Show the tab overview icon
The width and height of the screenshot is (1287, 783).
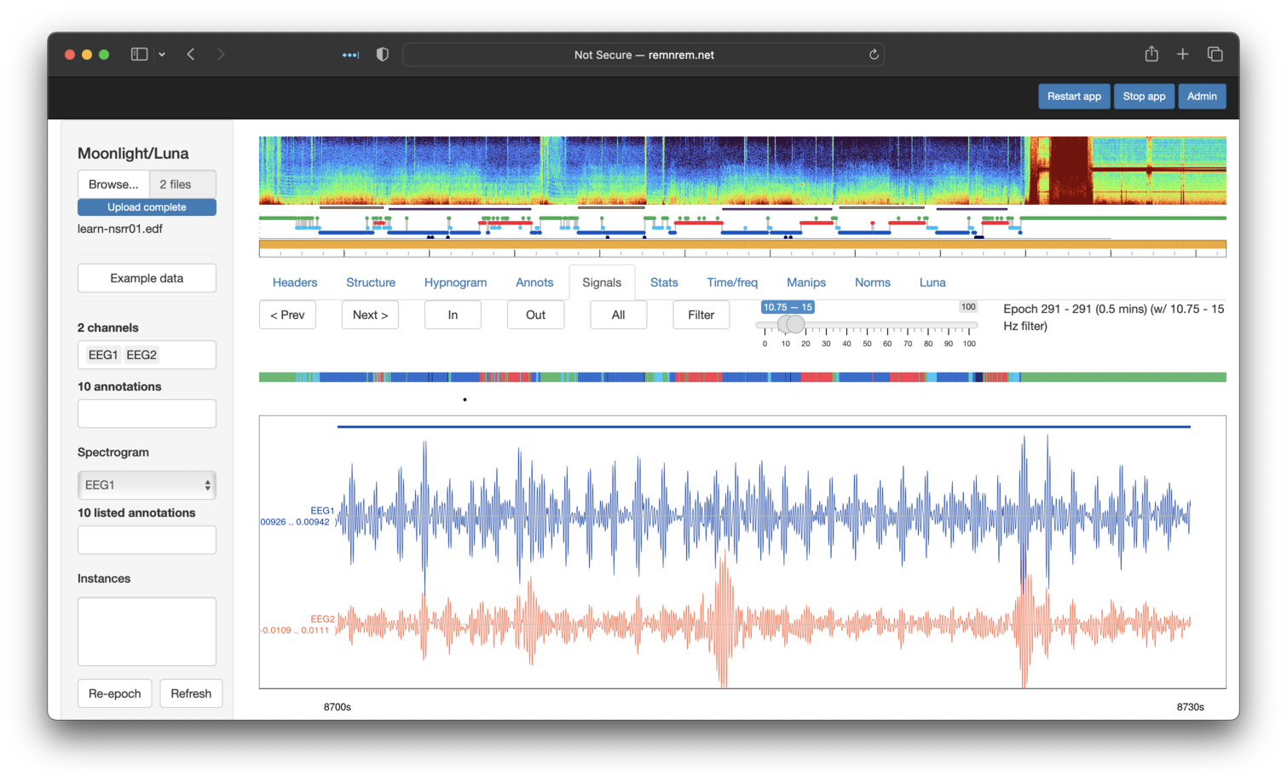(1215, 55)
